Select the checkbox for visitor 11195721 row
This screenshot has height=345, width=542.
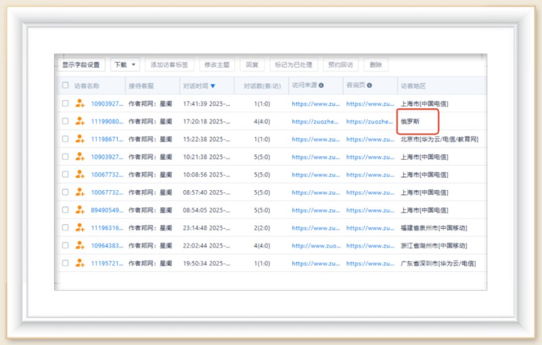[x=65, y=263]
